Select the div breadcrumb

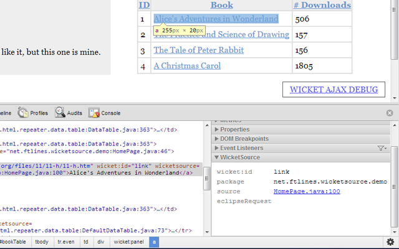101,242
